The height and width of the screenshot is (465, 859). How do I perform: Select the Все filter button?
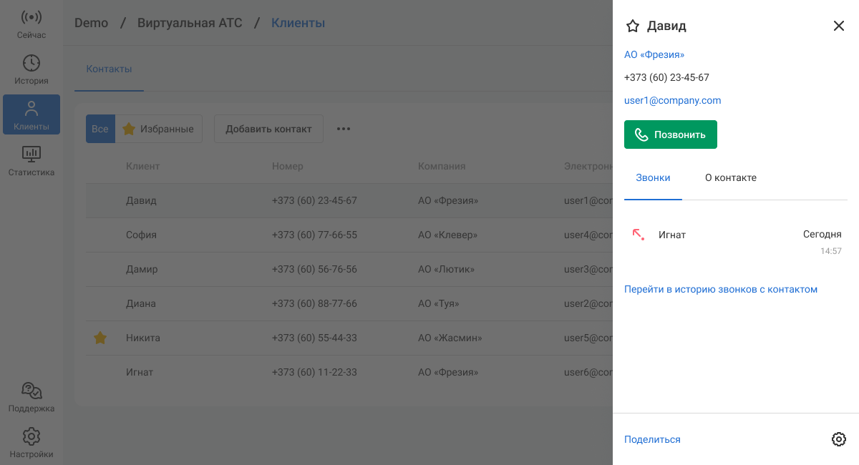(100, 129)
